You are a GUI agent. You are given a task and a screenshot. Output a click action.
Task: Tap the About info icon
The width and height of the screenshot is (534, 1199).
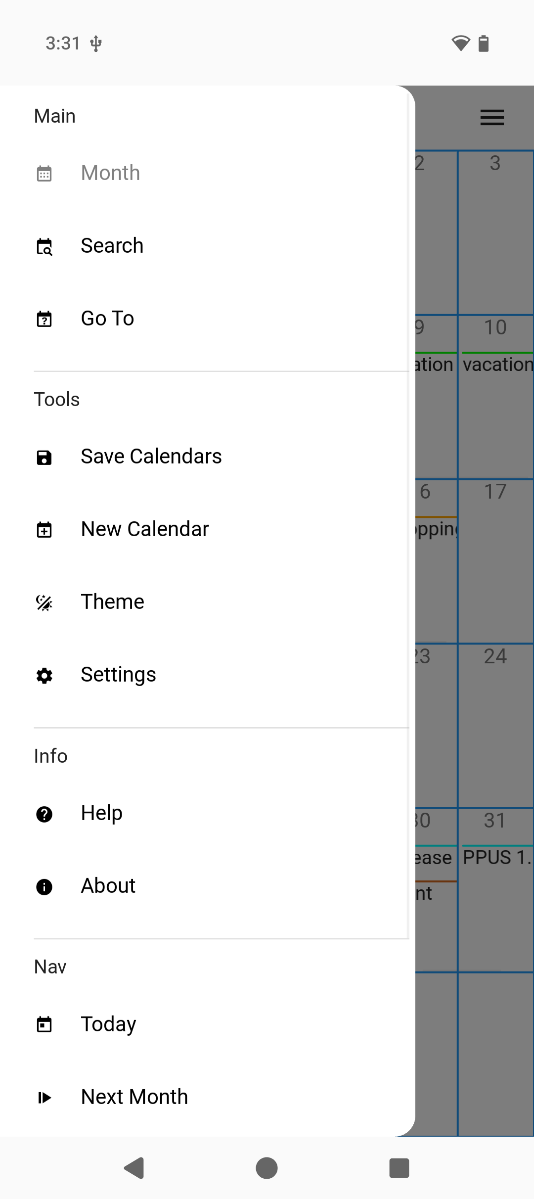[44, 886]
